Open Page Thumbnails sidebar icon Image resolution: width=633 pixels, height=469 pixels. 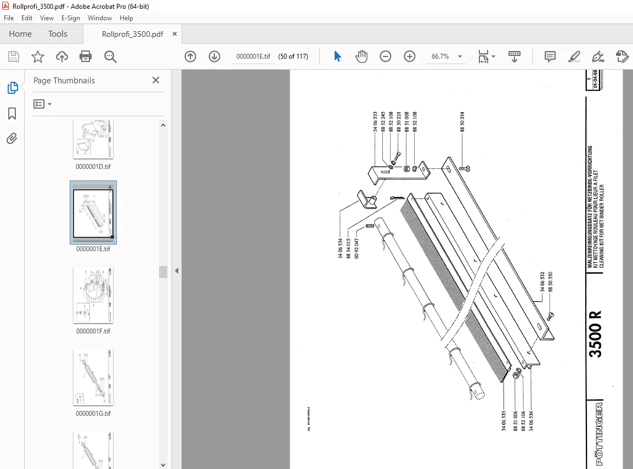(13, 88)
